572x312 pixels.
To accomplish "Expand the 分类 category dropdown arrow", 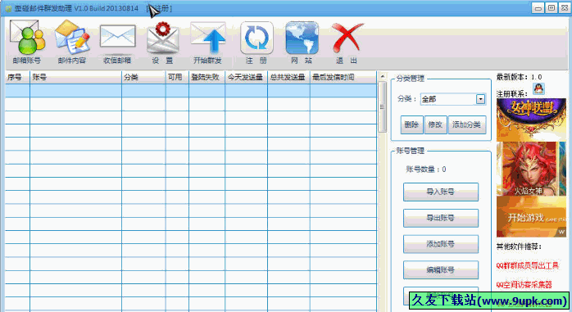I will [480, 99].
